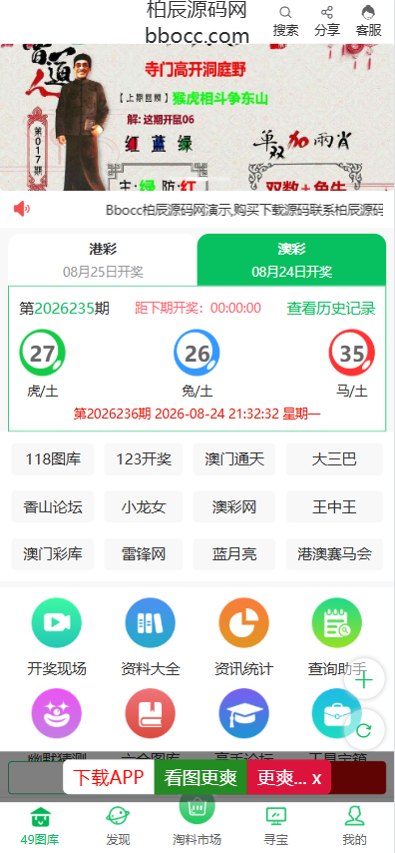Switch to 港彩 tab
Viewport: 395px width, 853px height.
pos(103,260)
